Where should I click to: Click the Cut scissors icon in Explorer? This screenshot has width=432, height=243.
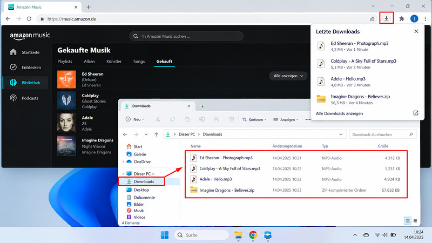(158, 119)
